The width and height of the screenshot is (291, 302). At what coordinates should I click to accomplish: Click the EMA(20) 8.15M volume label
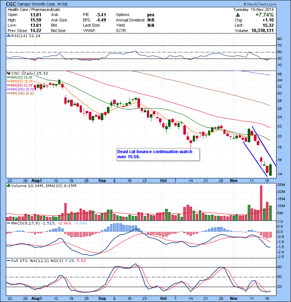61,186
